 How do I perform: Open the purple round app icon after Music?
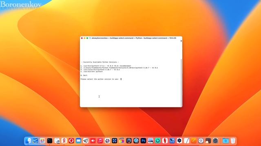click(107, 141)
